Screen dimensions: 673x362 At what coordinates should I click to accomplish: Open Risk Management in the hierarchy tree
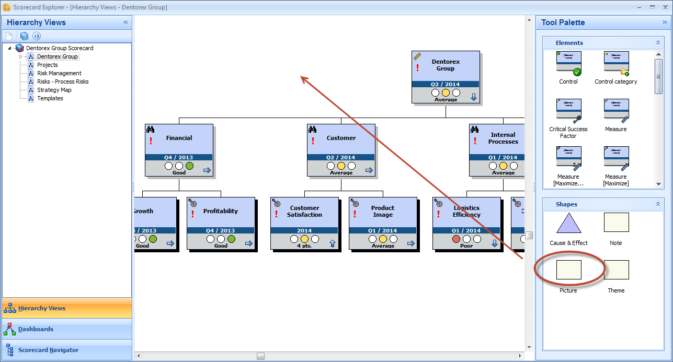[59, 73]
